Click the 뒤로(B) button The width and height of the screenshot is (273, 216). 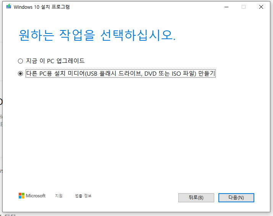pos(196,198)
